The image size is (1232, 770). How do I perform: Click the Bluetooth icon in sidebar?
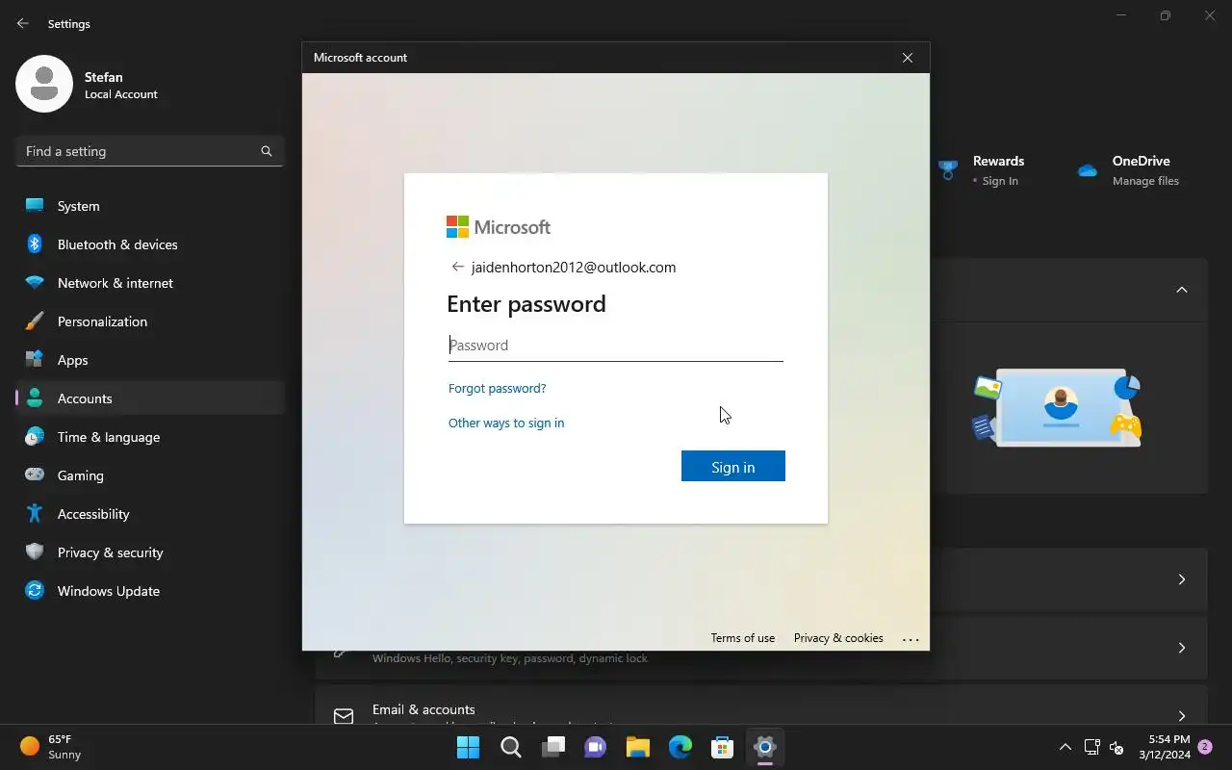tap(35, 244)
